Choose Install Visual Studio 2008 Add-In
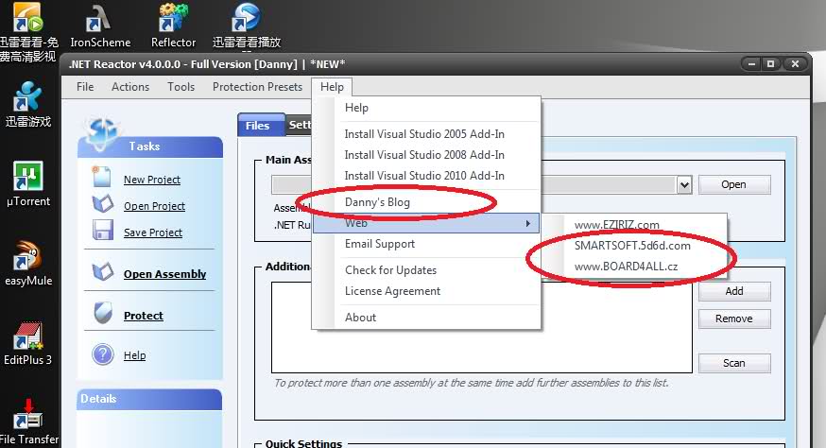 (x=426, y=155)
